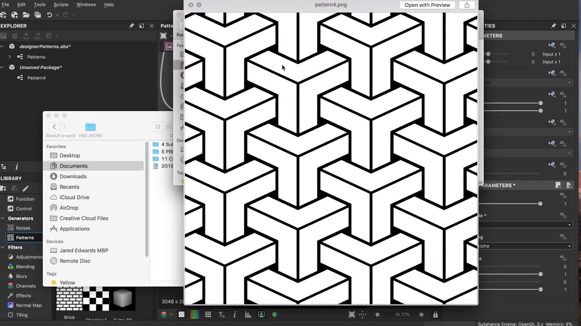This screenshot has height=326, width=581.
Task: Select Normal Map filter category
Action: point(29,305)
